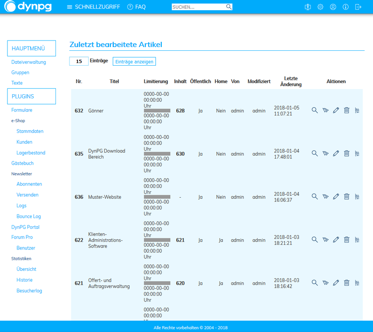
Task: Click the Einträge anzeigen button
Action: [134, 62]
